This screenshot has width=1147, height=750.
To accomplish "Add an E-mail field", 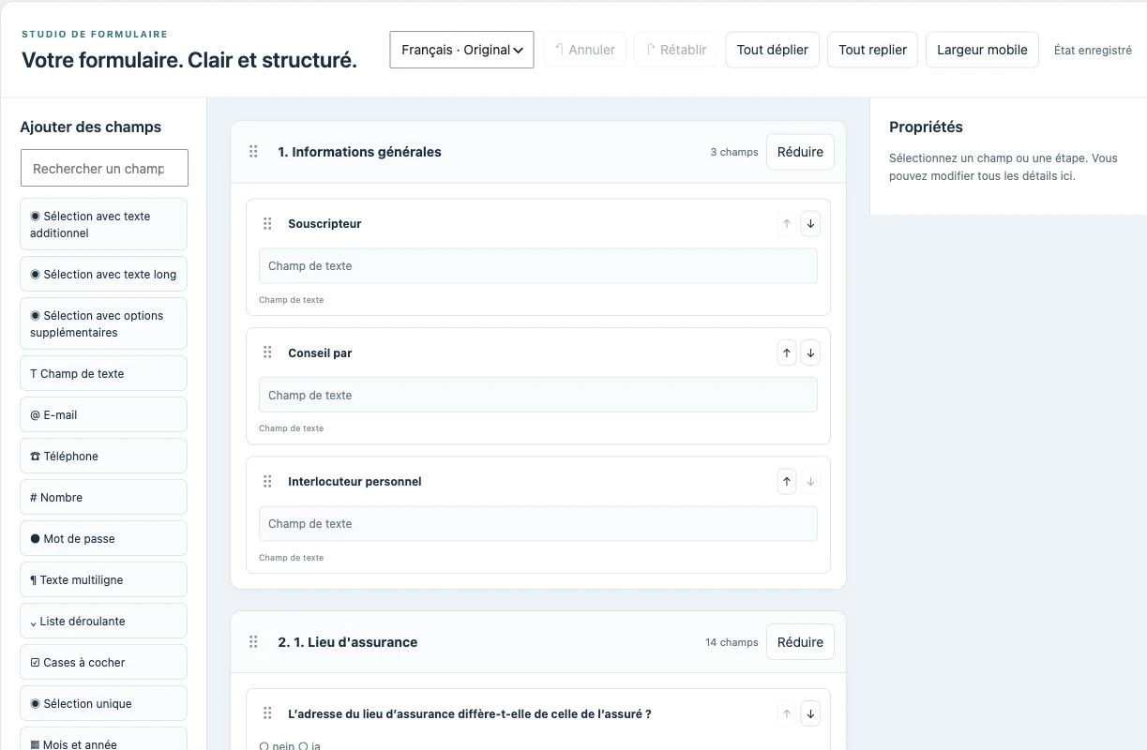I will coord(103,414).
